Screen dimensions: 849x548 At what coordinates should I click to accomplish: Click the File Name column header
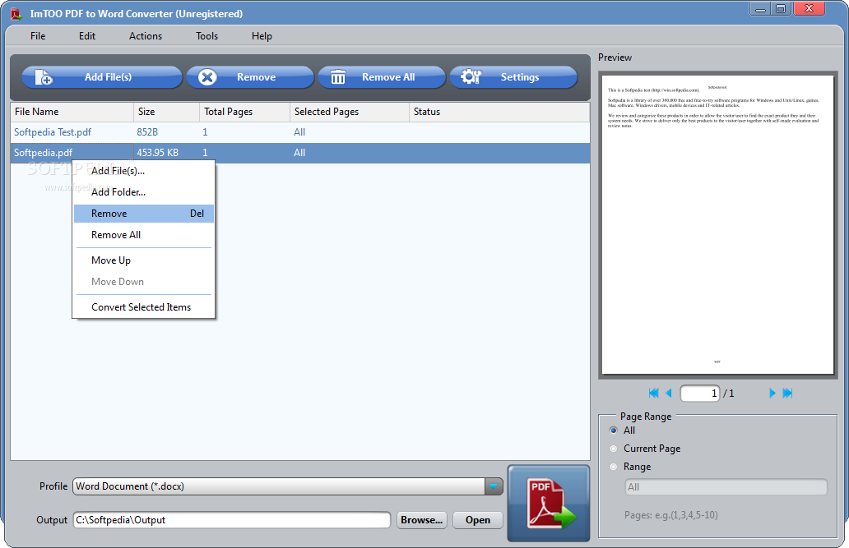pos(72,112)
